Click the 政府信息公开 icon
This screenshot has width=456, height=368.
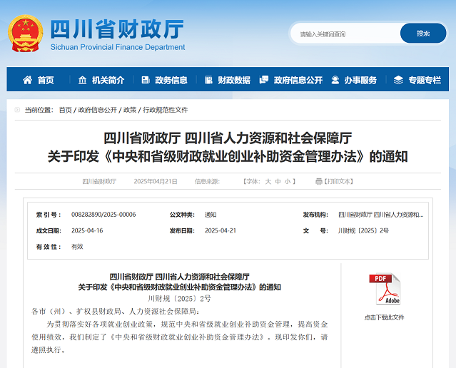(x=264, y=80)
